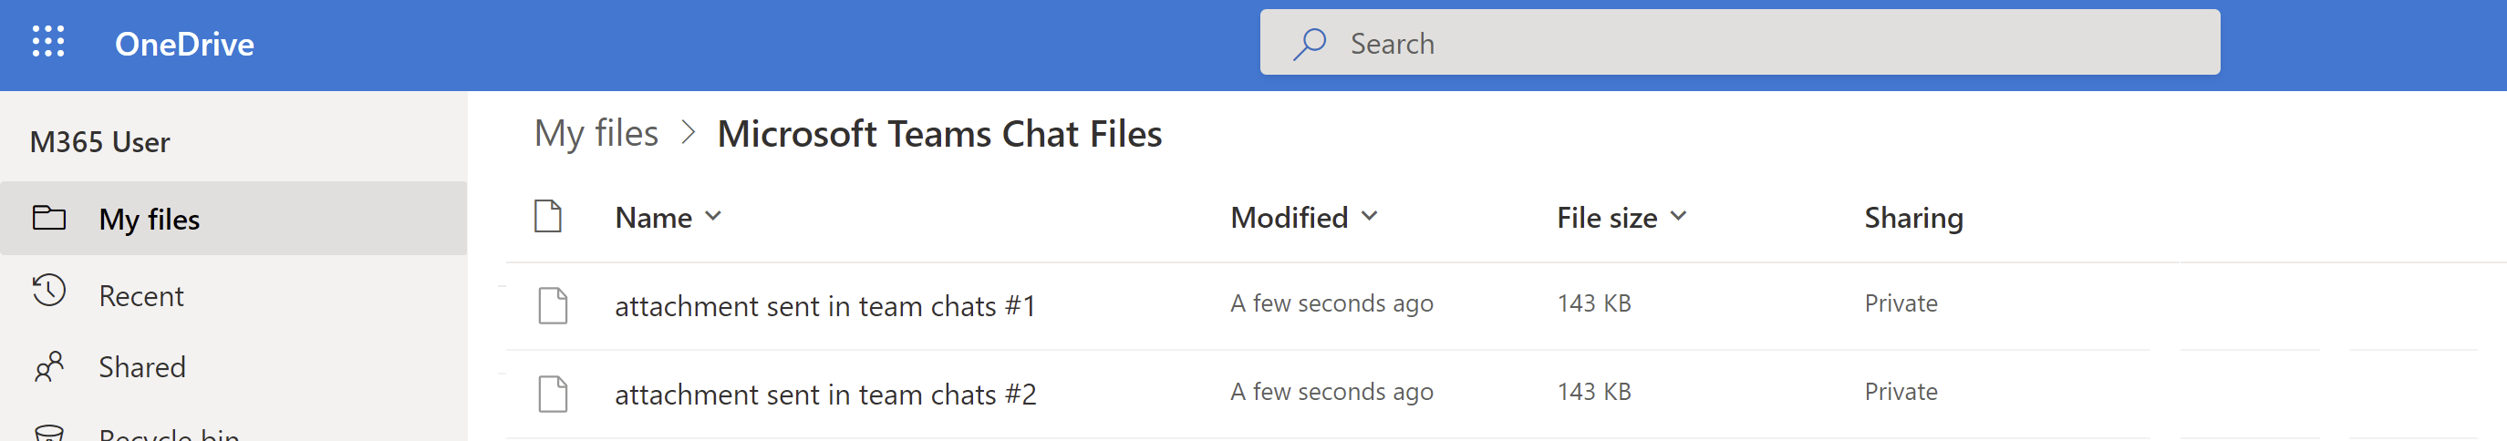The height and width of the screenshot is (441, 2507).
Task: Open the app launcher waffle icon
Action: pos(47,42)
